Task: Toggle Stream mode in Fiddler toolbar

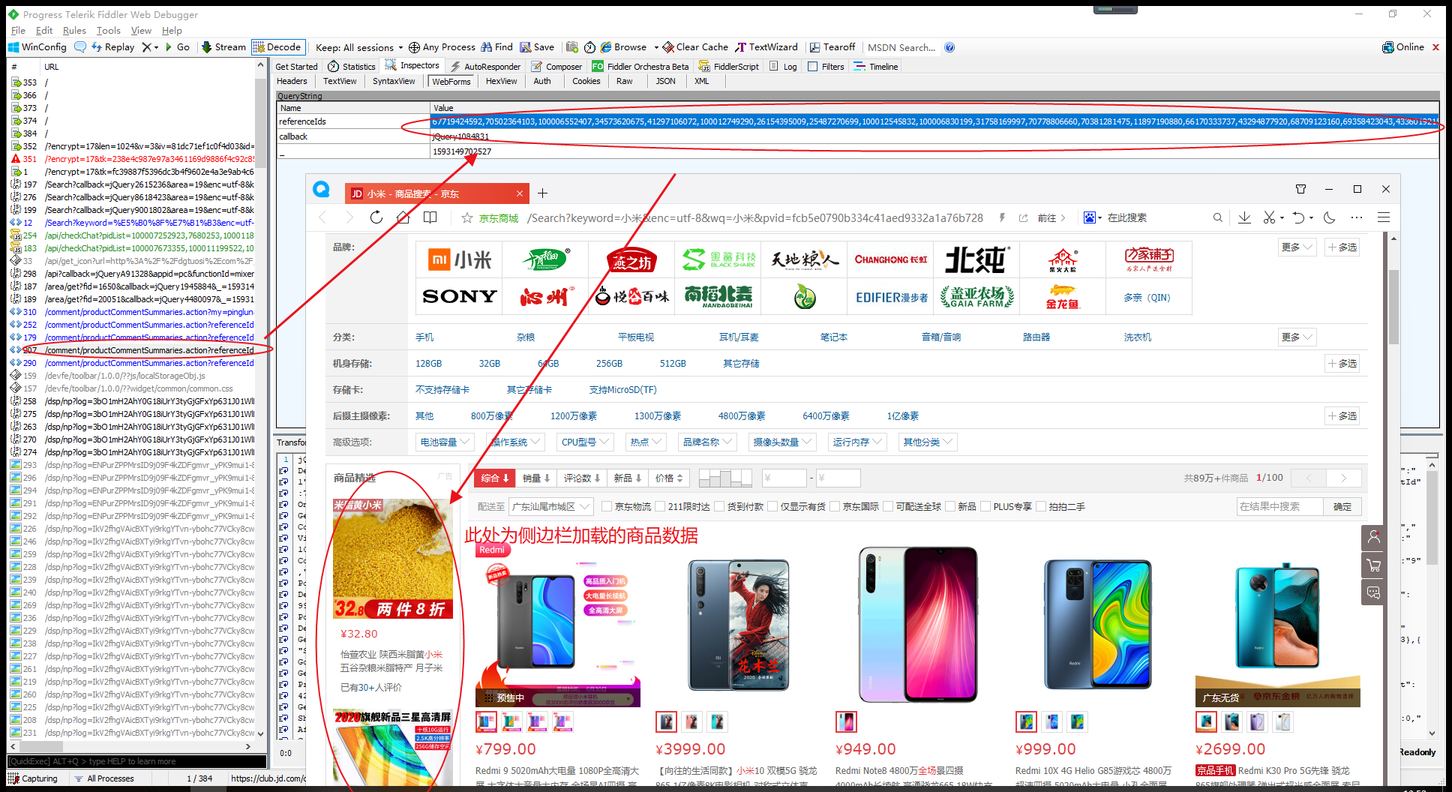Action: pyautogui.click(x=223, y=46)
